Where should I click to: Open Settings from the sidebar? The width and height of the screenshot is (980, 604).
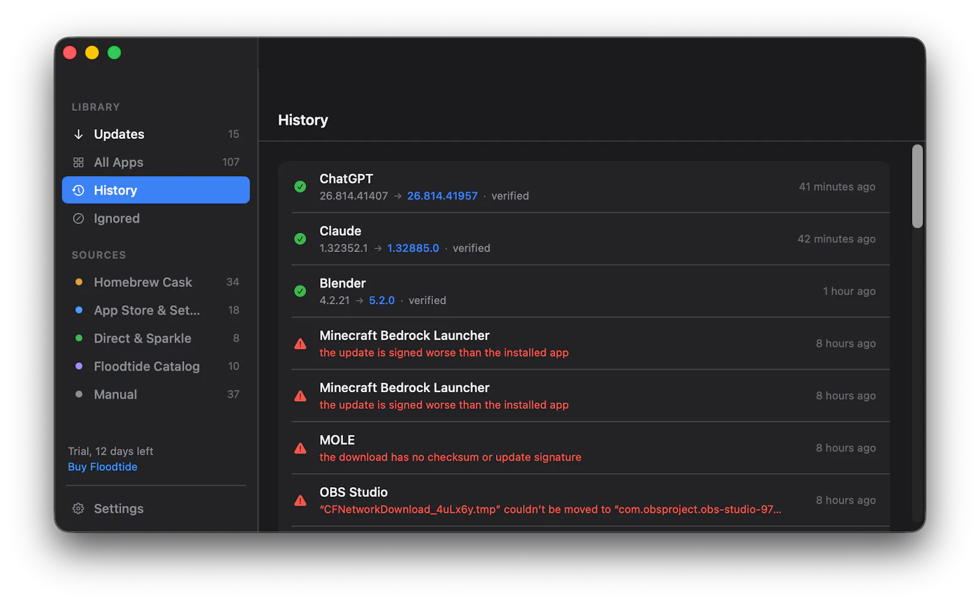pyautogui.click(x=156, y=509)
